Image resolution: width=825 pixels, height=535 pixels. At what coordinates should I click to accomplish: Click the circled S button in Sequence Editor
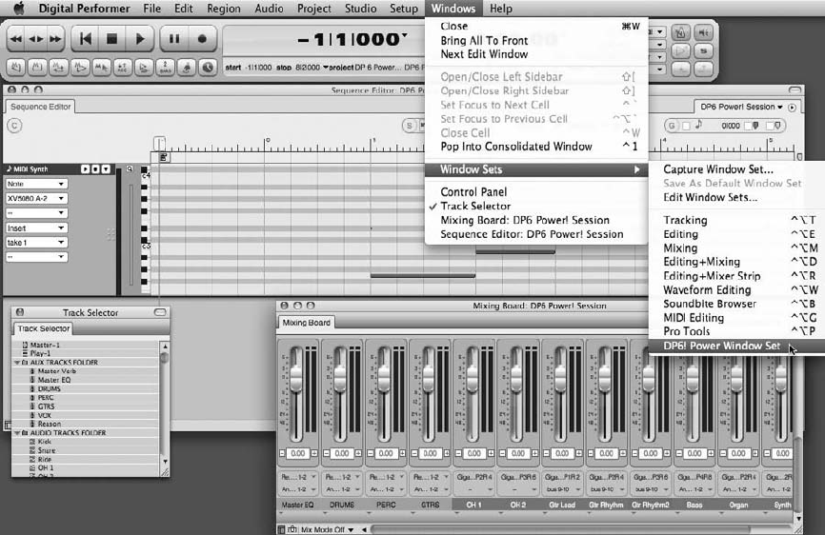pos(409,126)
